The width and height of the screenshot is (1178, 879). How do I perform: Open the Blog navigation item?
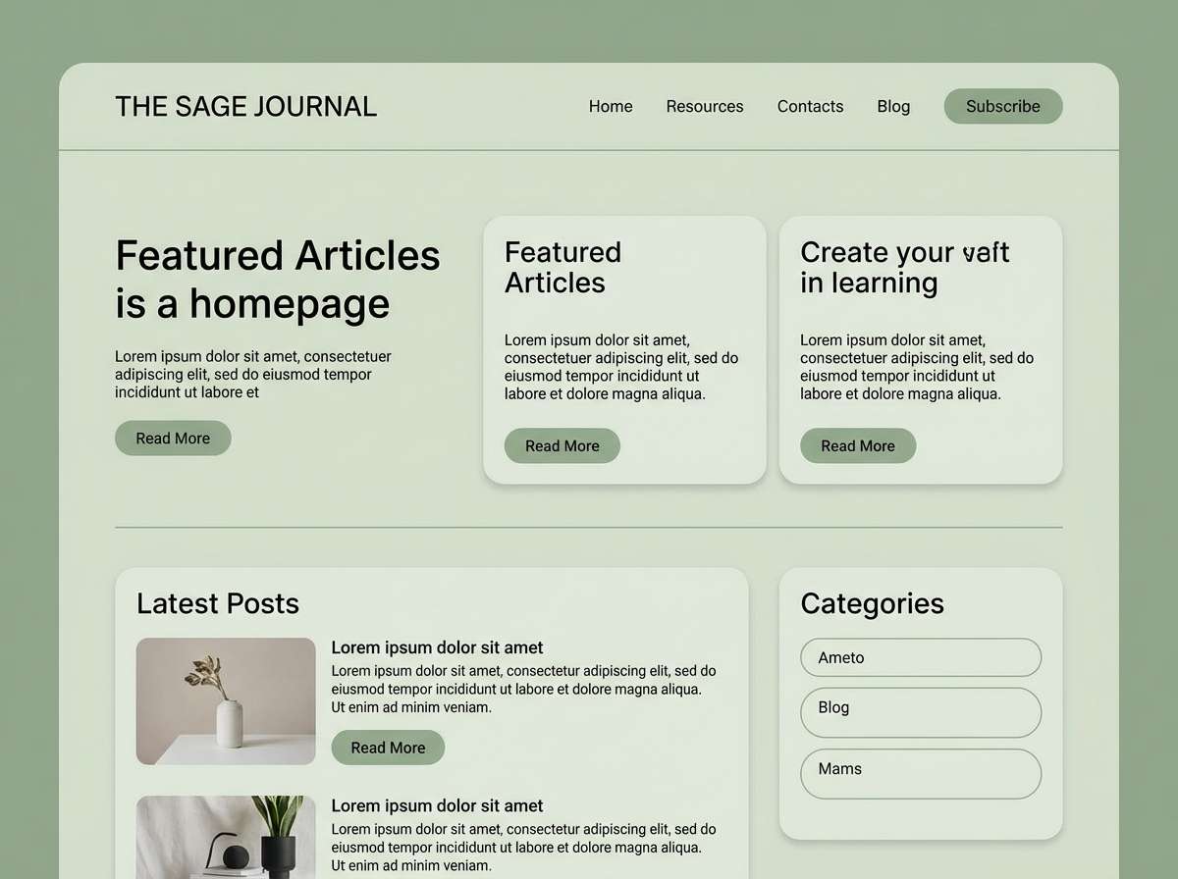click(x=893, y=106)
